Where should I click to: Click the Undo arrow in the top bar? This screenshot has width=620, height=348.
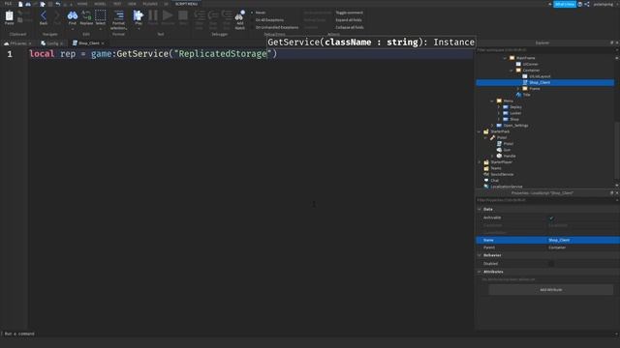(58, 4)
